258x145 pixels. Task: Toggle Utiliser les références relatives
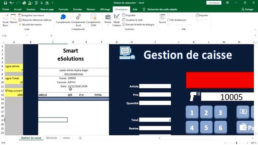click(x=35, y=20)
